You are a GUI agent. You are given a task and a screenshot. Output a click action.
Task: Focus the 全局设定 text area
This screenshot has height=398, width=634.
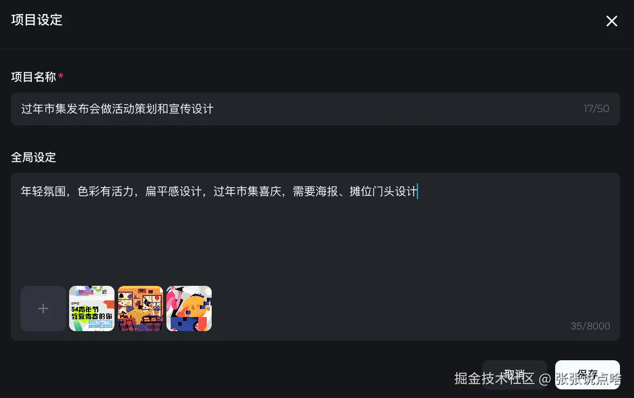pos(315,257)
